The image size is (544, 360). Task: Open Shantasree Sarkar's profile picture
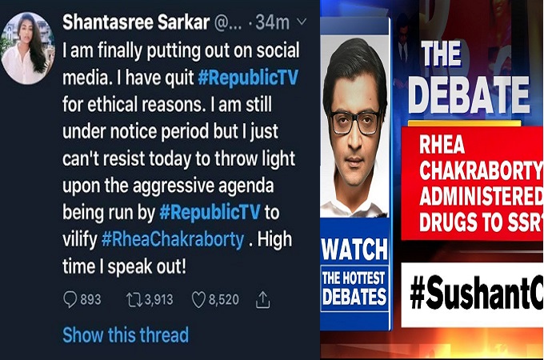tap(28, 49)
